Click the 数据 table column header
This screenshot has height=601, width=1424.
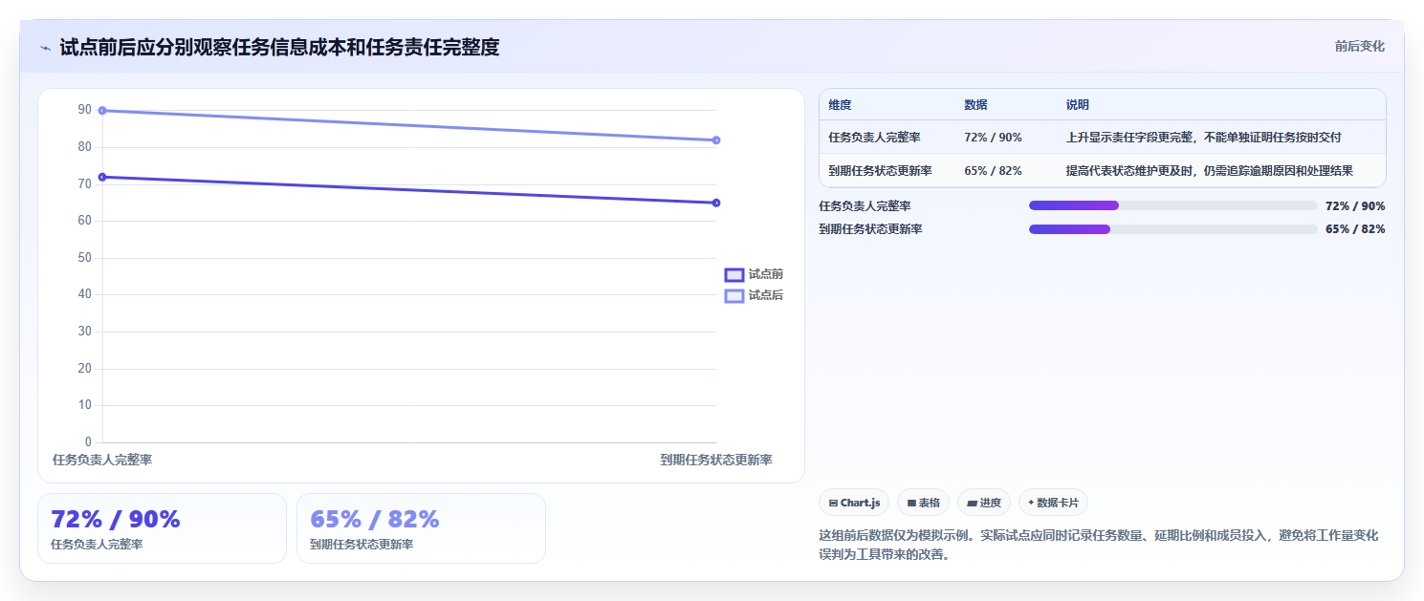click(976, 105)
